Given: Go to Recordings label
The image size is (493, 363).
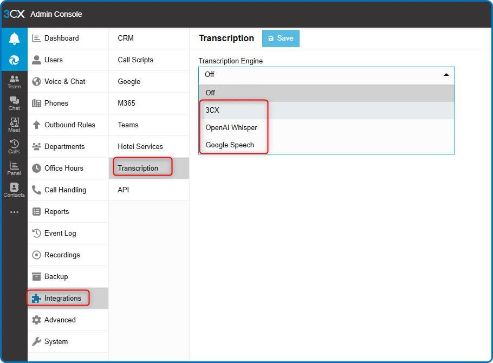Looking at the screenshot, I should coord(62,255).
